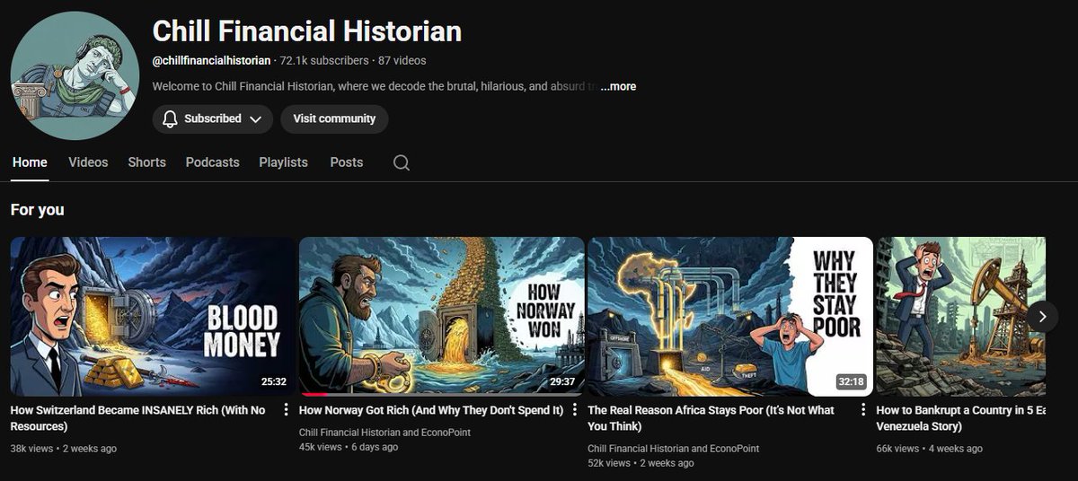Click the 25:32 duration badge
The image size is (1078, 481).
click(274, 381)
